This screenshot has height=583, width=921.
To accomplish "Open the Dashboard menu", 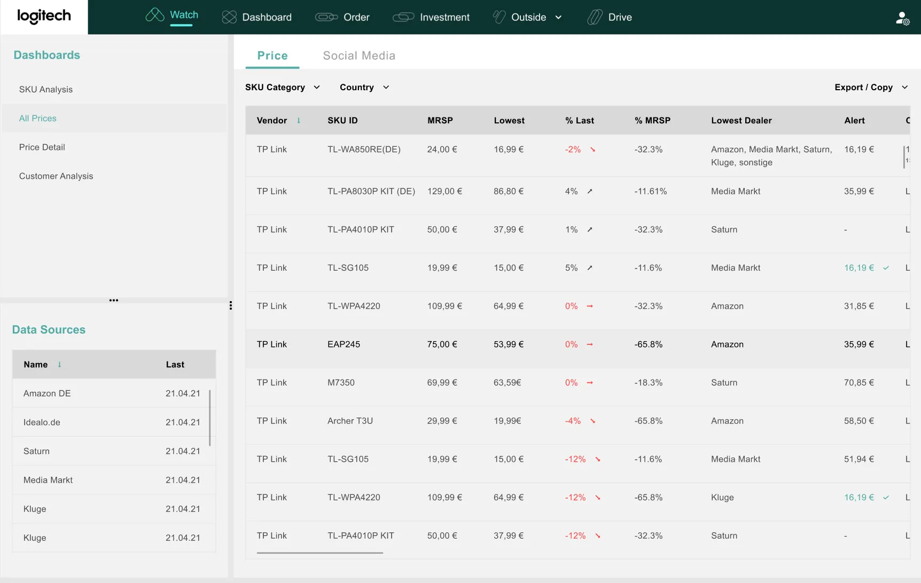I will pyautogui.click(x=267, y=17).
